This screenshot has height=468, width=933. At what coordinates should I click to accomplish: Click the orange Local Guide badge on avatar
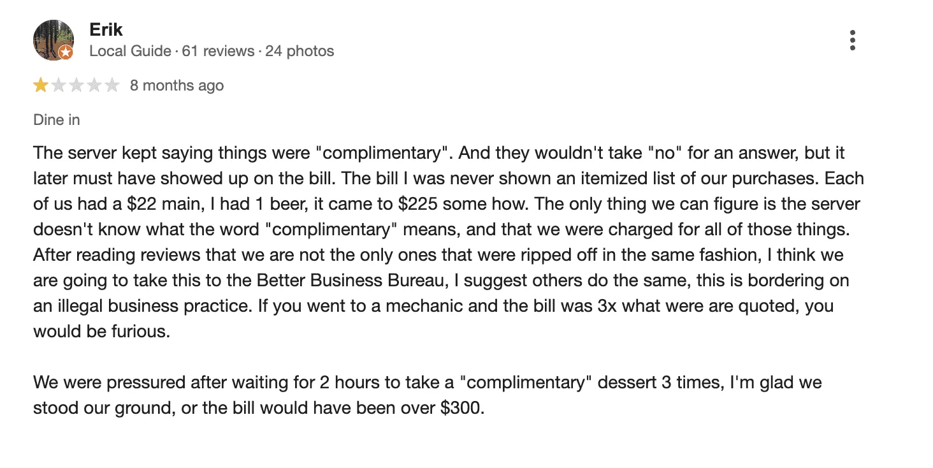pyautogui.click(x=66, y=53)
